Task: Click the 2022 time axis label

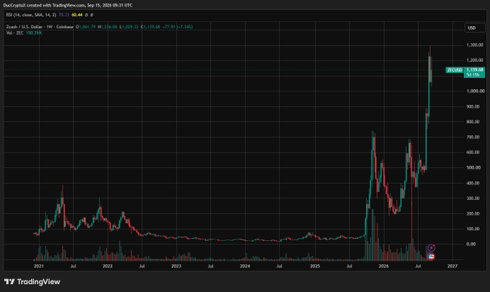Action: [x=107, y=266]
